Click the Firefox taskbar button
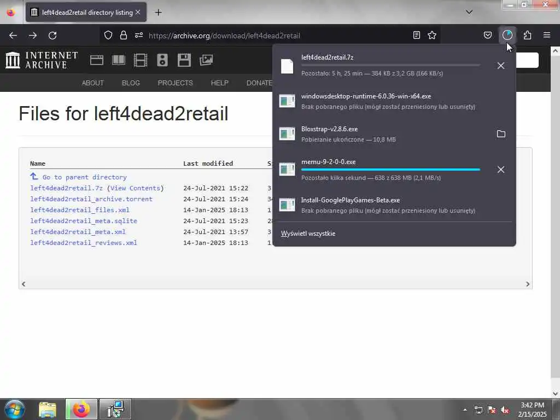 click(81, 409)
